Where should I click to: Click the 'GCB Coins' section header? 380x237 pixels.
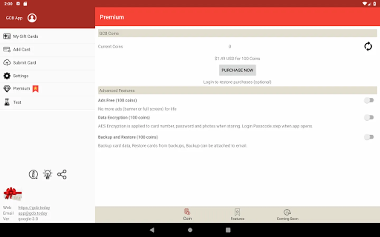[x=237, y=33]
